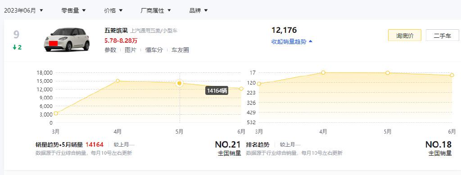
Task: Select the March point on sales chart
Action: [x=56, y=113]
